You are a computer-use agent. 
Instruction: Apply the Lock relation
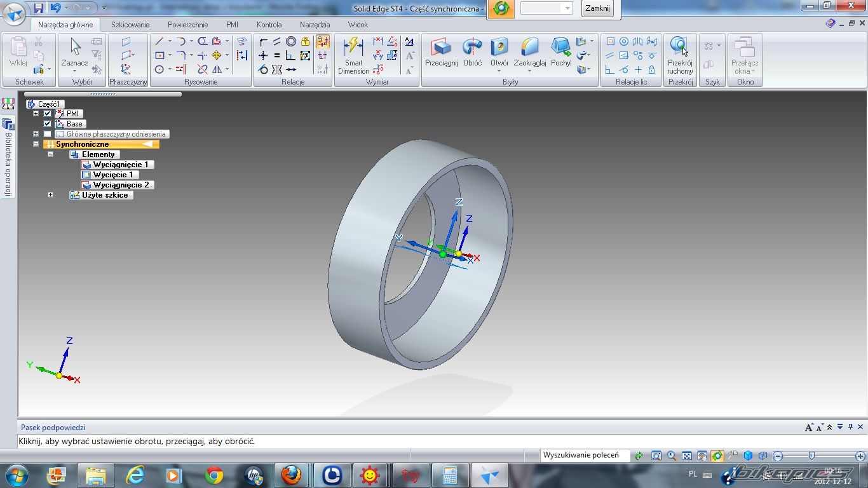tap(305, 41)
